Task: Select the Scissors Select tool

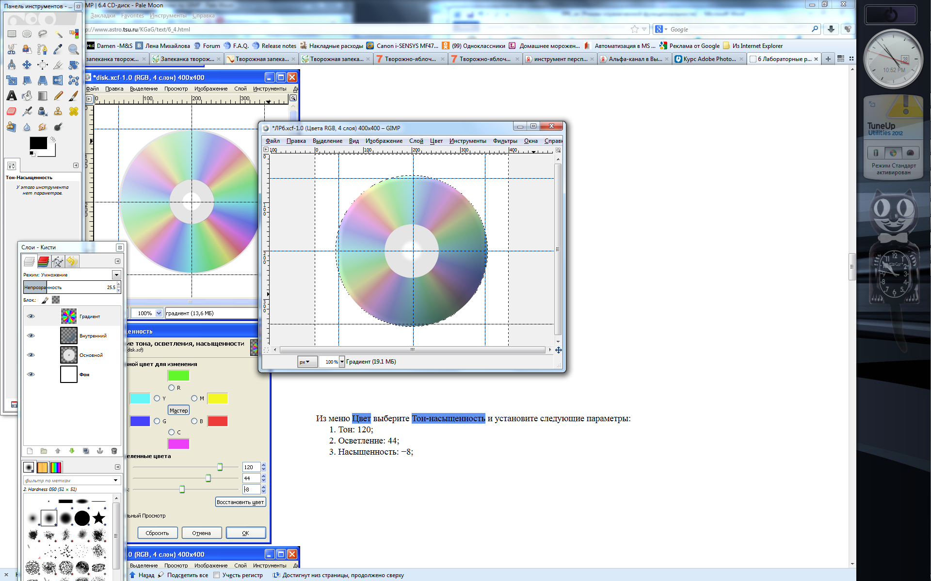Action: (12, 49)
